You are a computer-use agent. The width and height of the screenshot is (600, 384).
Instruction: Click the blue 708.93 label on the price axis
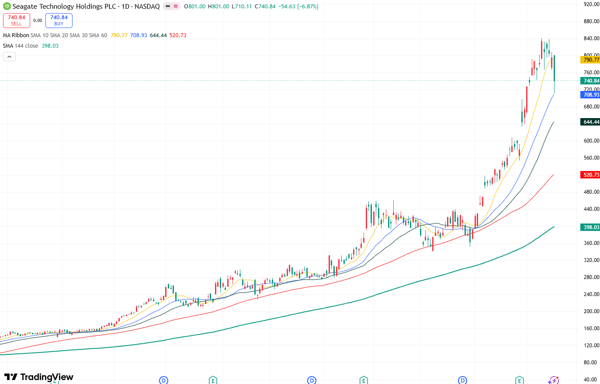coord(590,95)
